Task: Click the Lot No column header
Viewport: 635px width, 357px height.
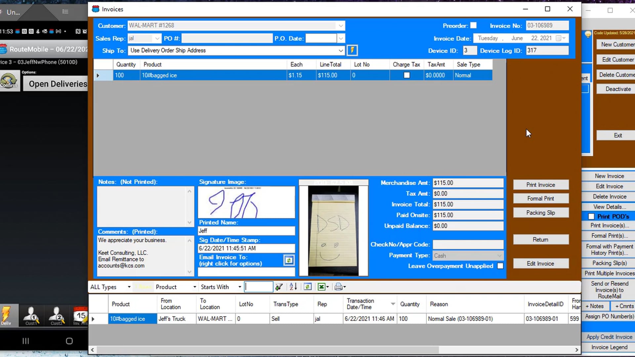Action: (x=370, y=64)
